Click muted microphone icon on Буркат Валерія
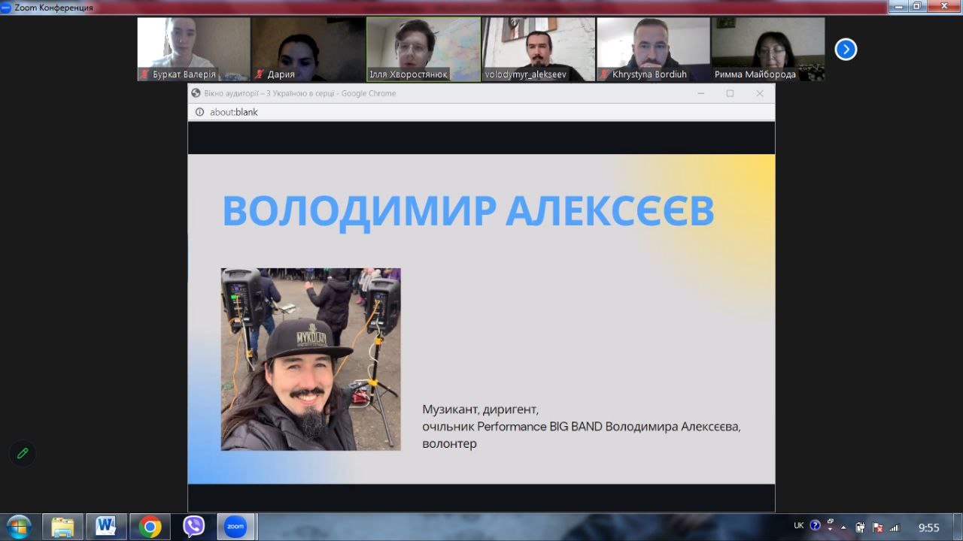Viewport: 963px width, 541px height. coord(144,74)
